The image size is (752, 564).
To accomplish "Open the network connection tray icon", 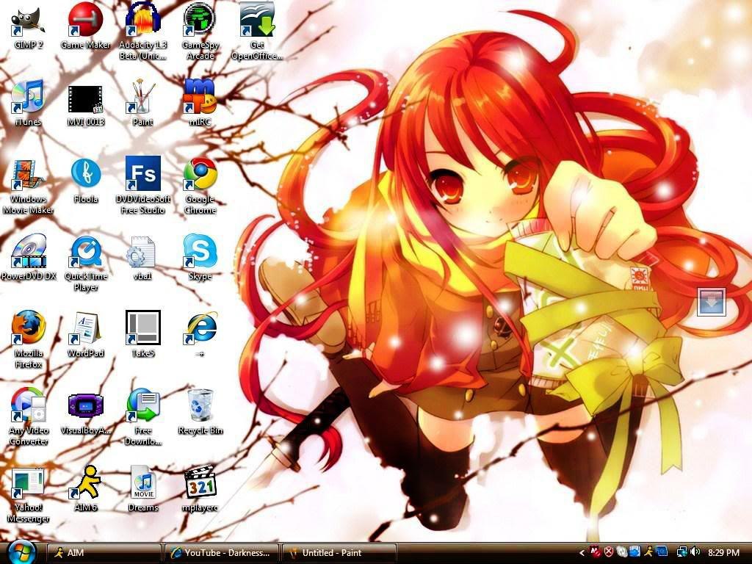I will click(x=681, y=552).
